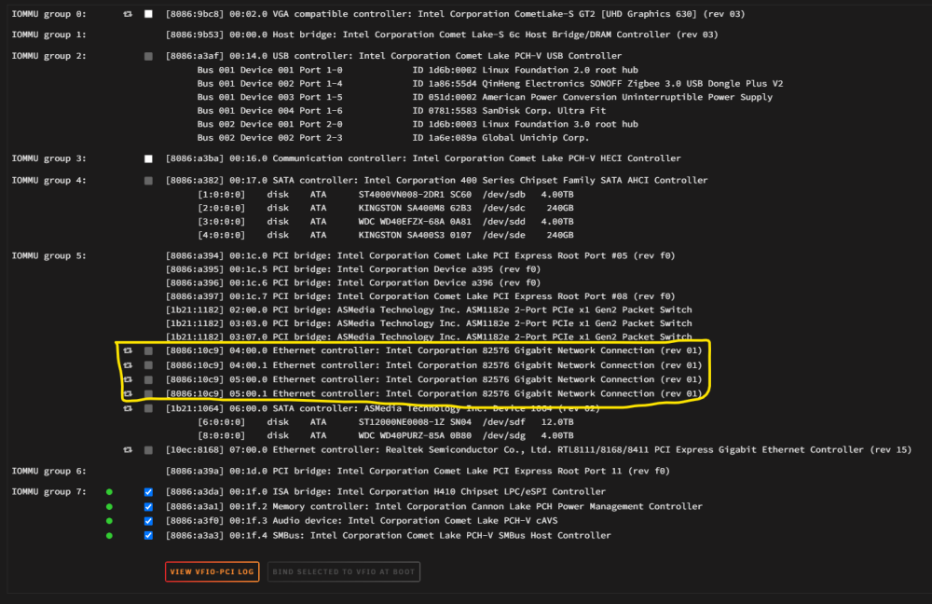Viewport: 932px width, 604px height.
Task: Tick checkbox for Ethernet controller 05:00.0
Action: 148,380
